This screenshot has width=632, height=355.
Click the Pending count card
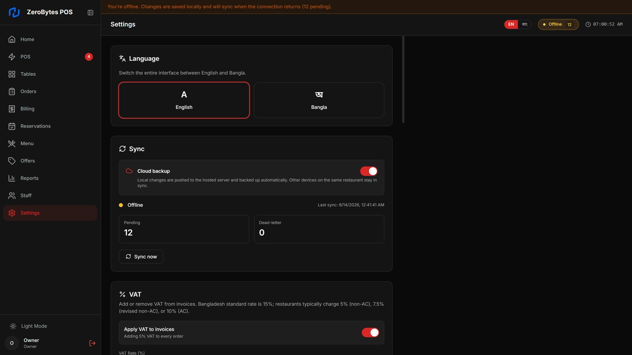click(x=184, y=229)
